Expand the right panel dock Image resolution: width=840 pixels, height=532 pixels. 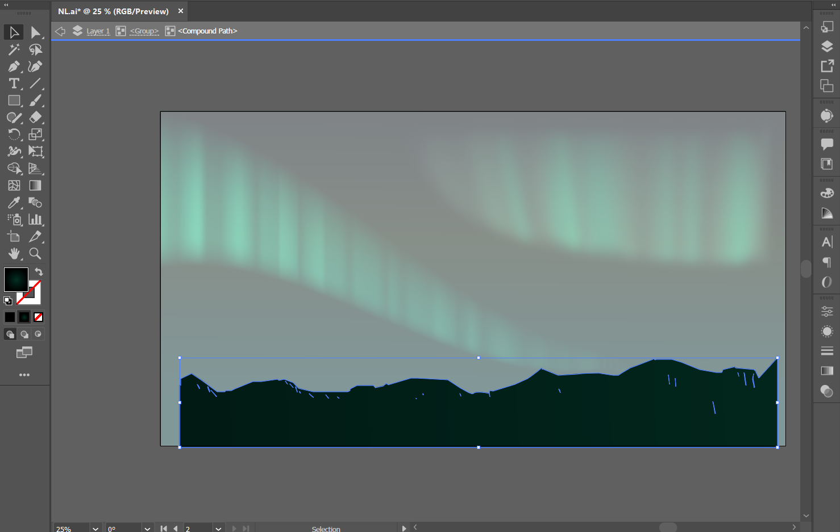(x=834, y=5)
